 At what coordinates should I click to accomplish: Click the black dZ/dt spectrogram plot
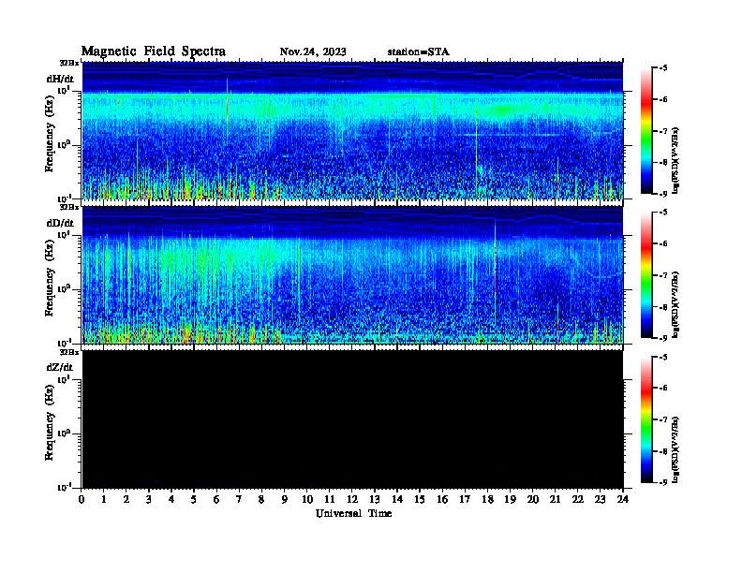[x=352, y=419]
